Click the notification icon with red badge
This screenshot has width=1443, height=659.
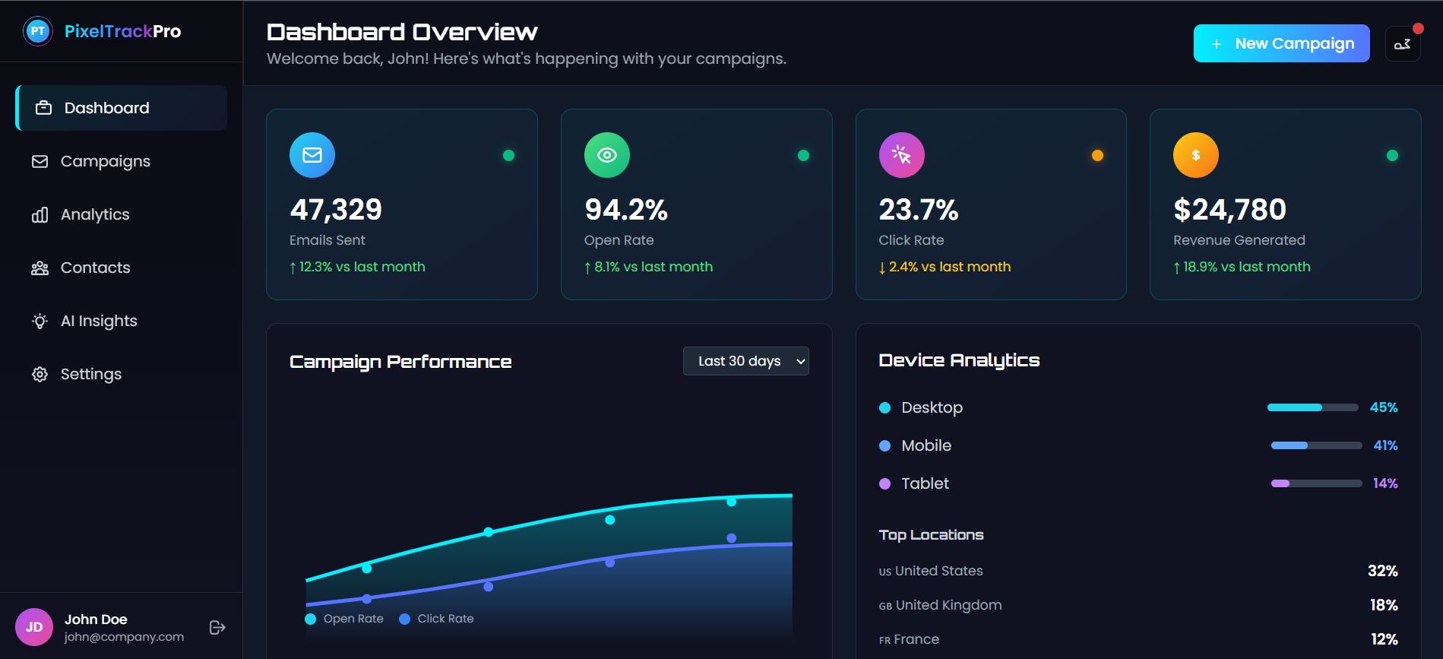point(1402,44)
